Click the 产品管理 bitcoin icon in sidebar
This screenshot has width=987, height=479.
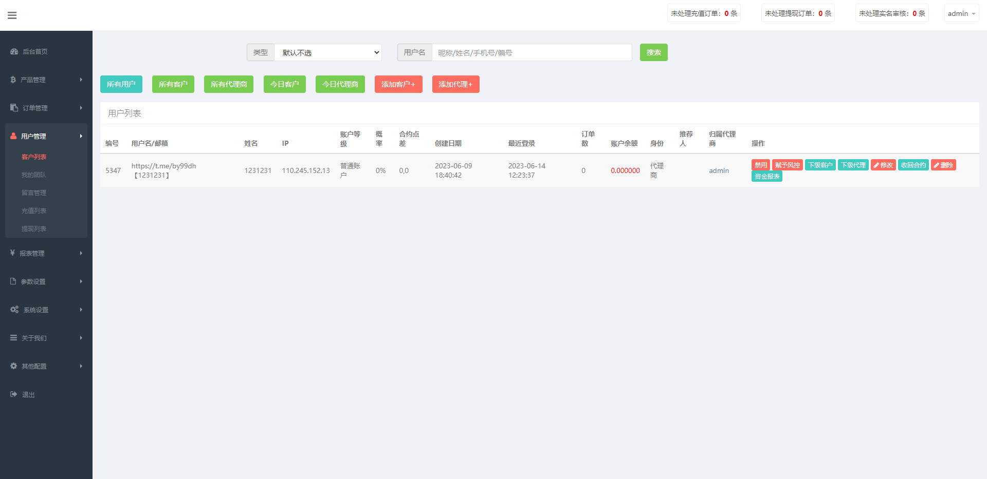13,80
